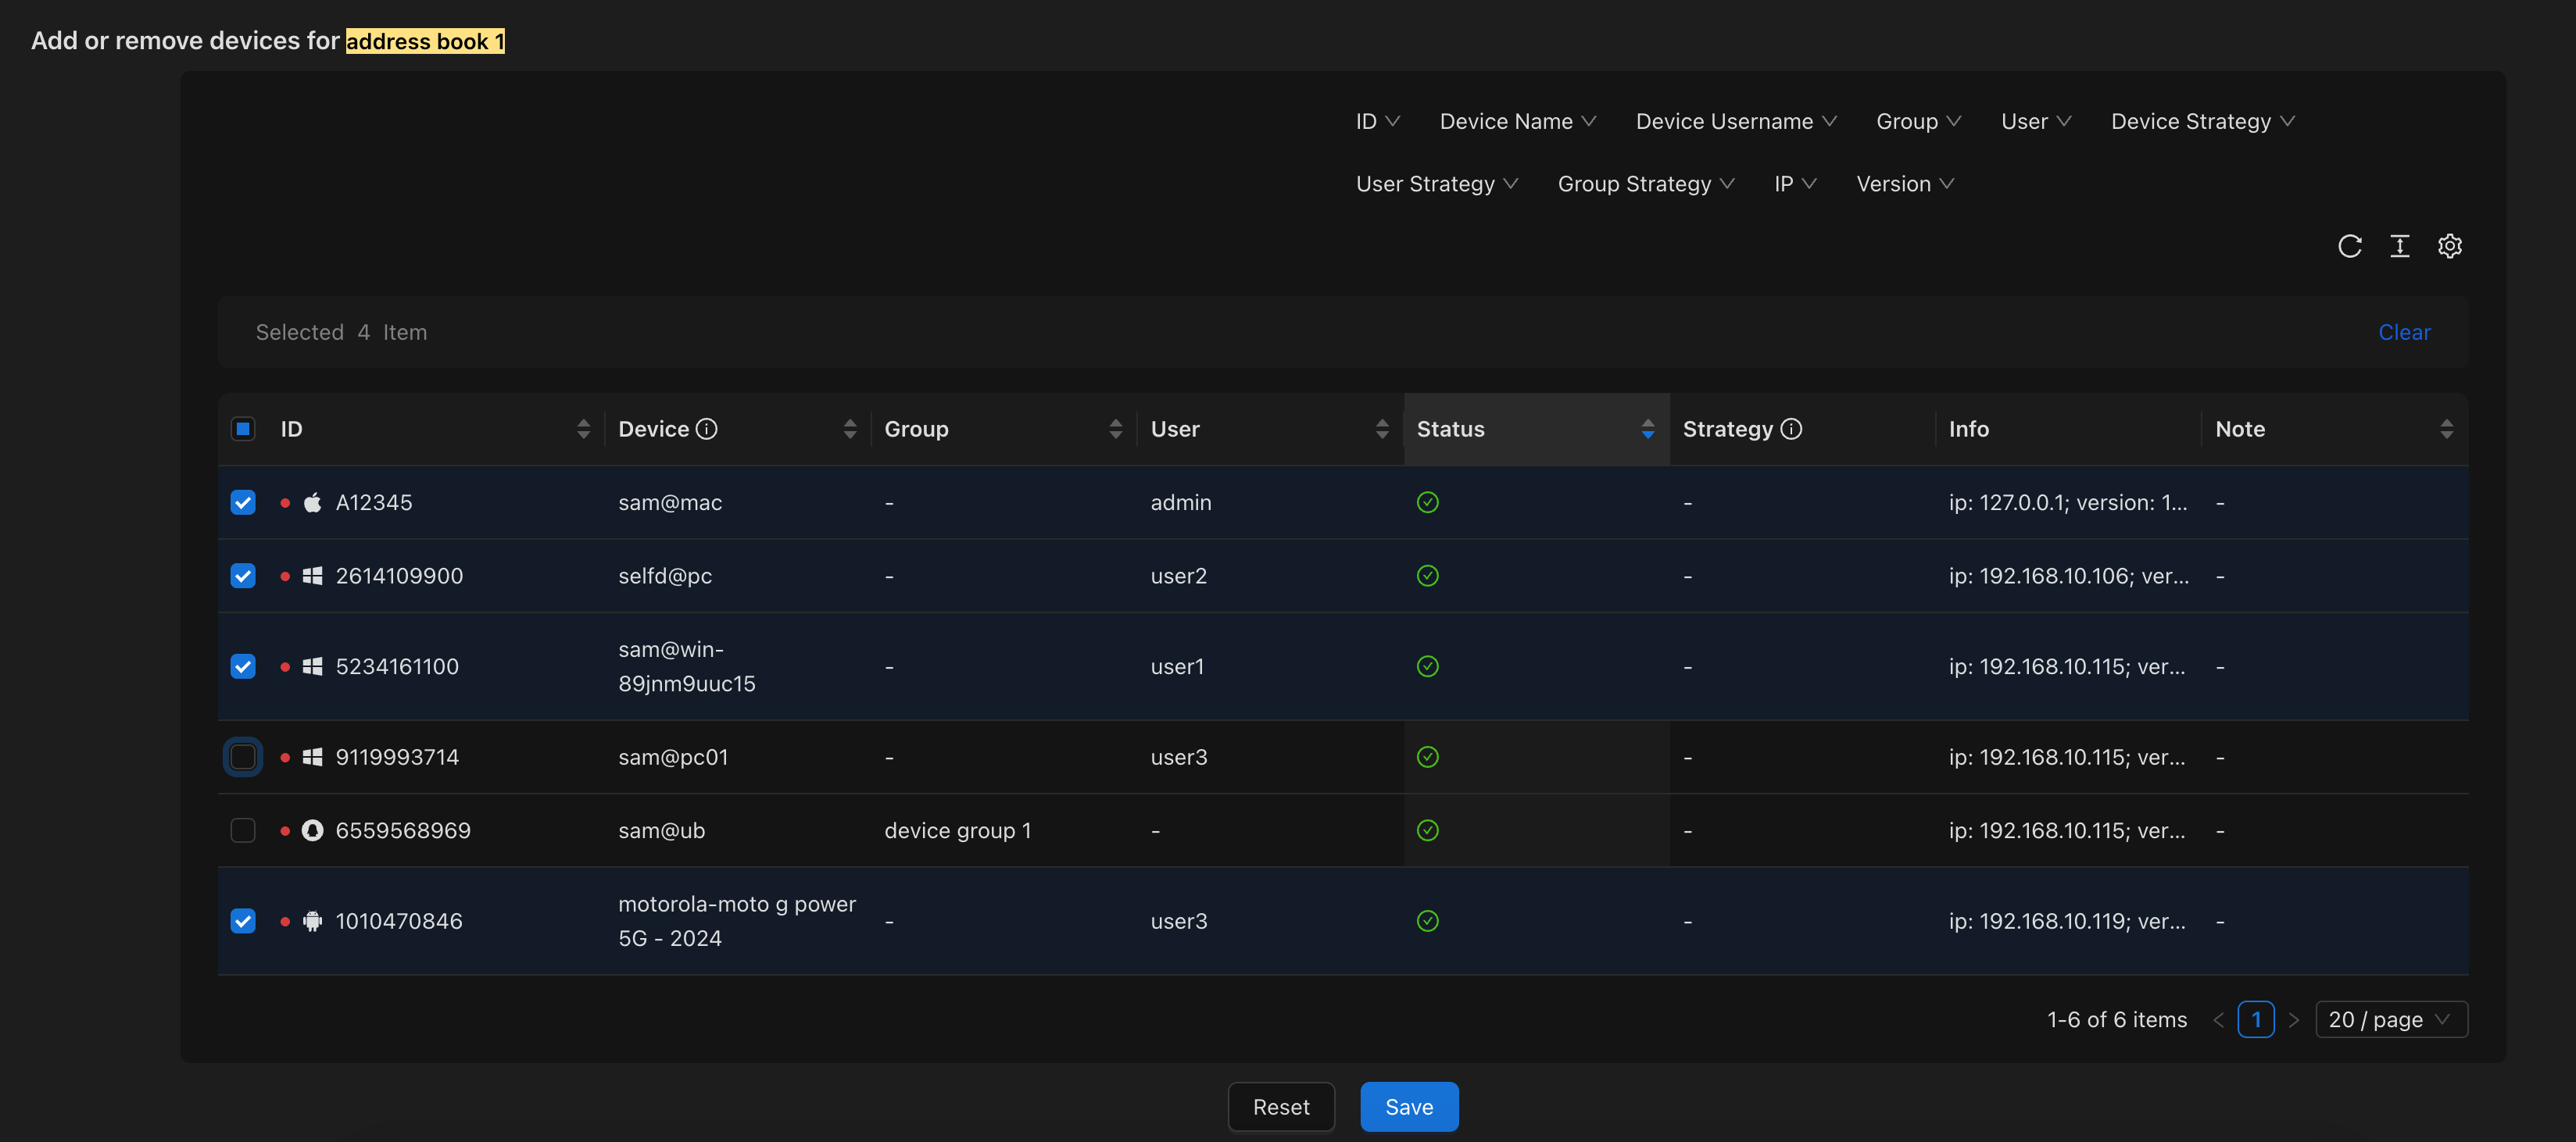Save the address book devices
2576x1142 pixels.
point(1409,1107)
